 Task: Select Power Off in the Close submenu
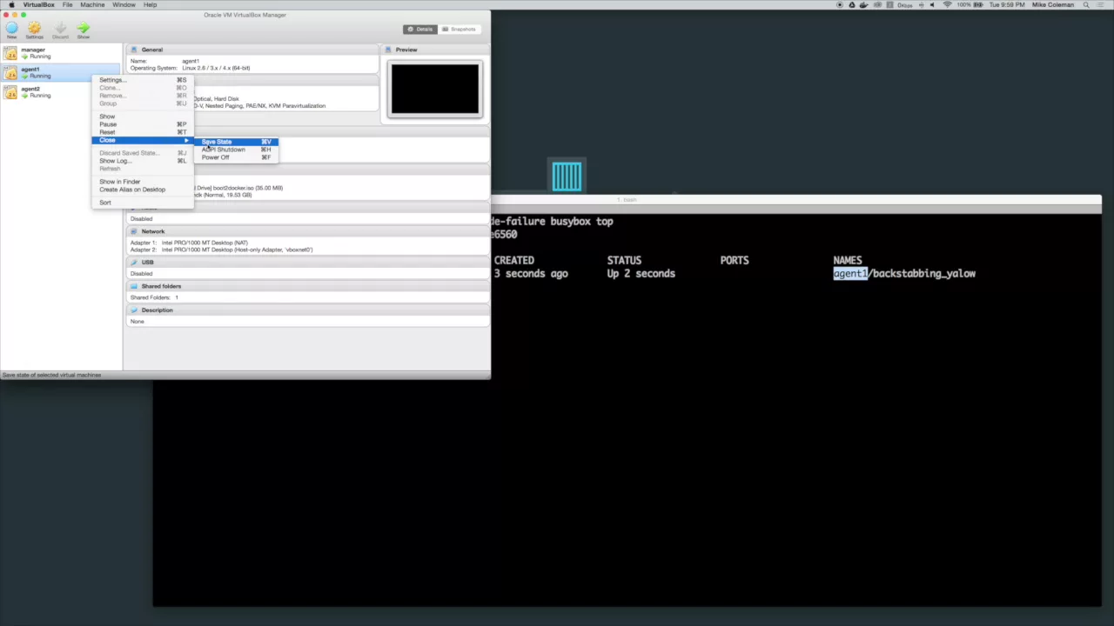tap(237, 157)
